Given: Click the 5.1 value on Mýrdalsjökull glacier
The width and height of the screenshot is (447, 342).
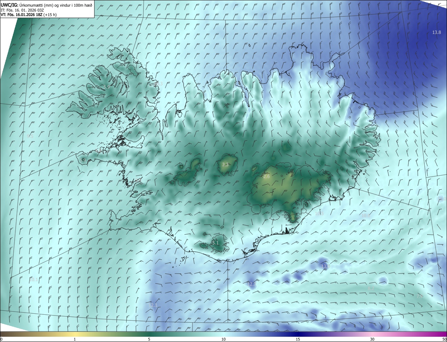Looking at the screenshot, I should 215,243.
